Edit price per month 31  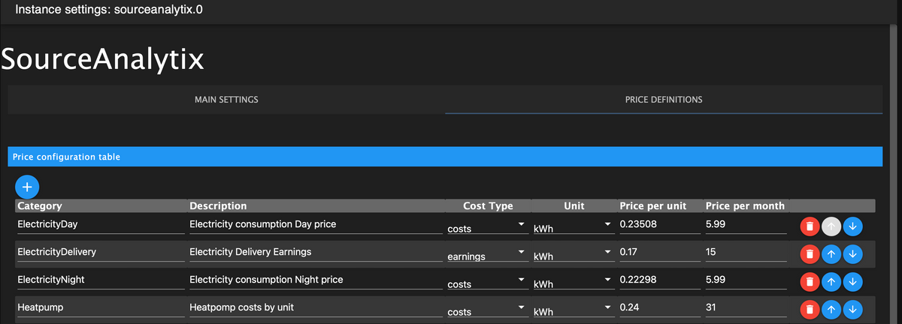pos(746,307)
